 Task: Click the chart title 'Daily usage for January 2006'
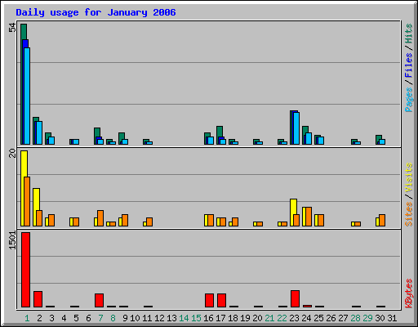(x=96, y=12)
